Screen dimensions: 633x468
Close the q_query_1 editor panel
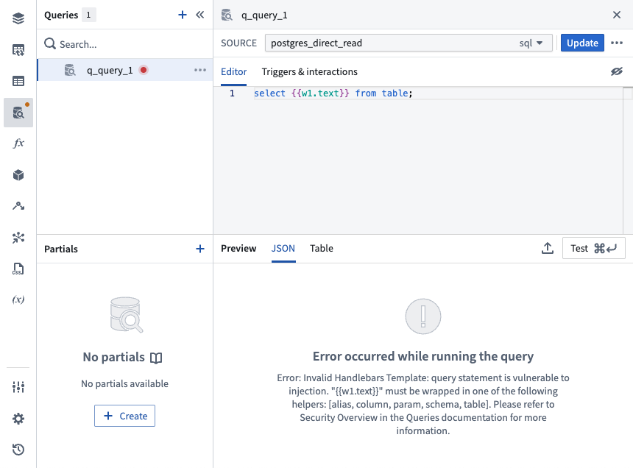pos(617,15)
